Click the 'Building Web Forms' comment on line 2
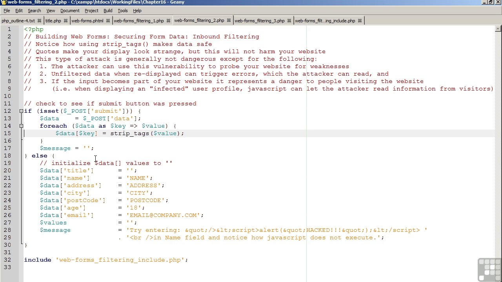The height and width of the screenshot is (282, 502). click(142, 37)
